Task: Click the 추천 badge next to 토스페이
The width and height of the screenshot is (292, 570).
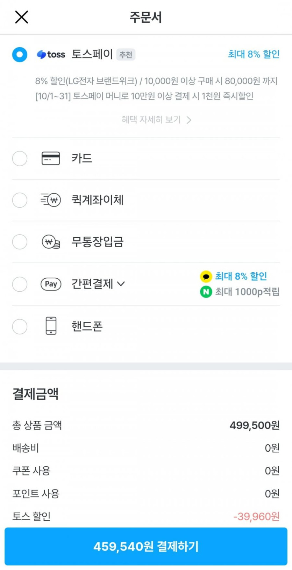Action: [x=126, y=55]
